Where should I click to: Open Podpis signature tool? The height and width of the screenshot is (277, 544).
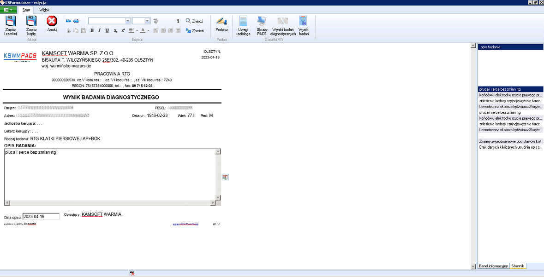221,21
